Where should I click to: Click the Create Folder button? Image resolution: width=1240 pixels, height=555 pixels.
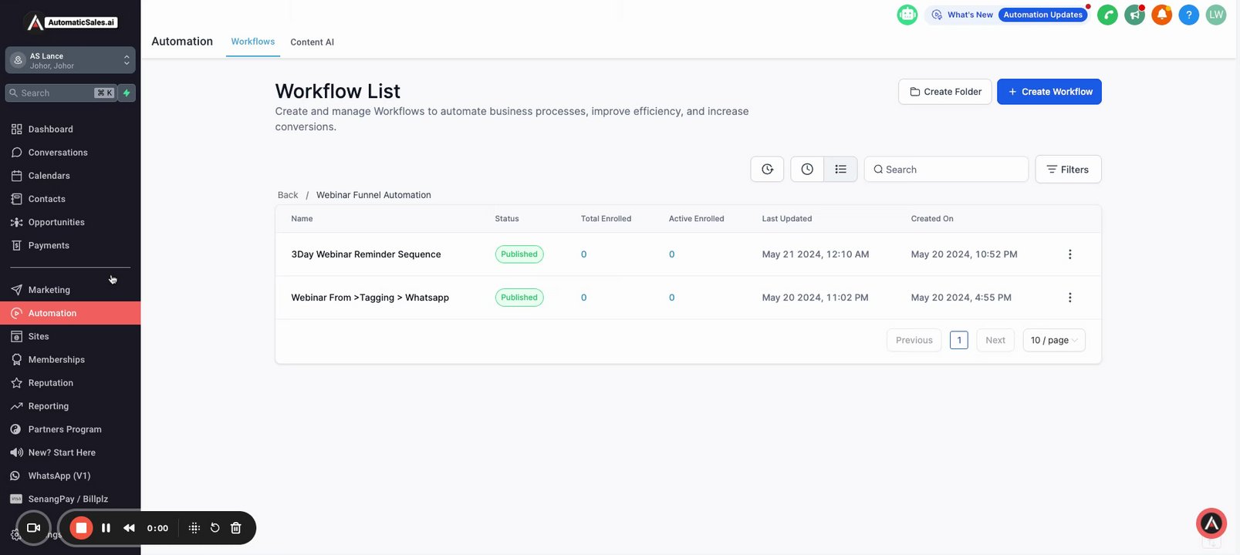[x=944, y=92]
